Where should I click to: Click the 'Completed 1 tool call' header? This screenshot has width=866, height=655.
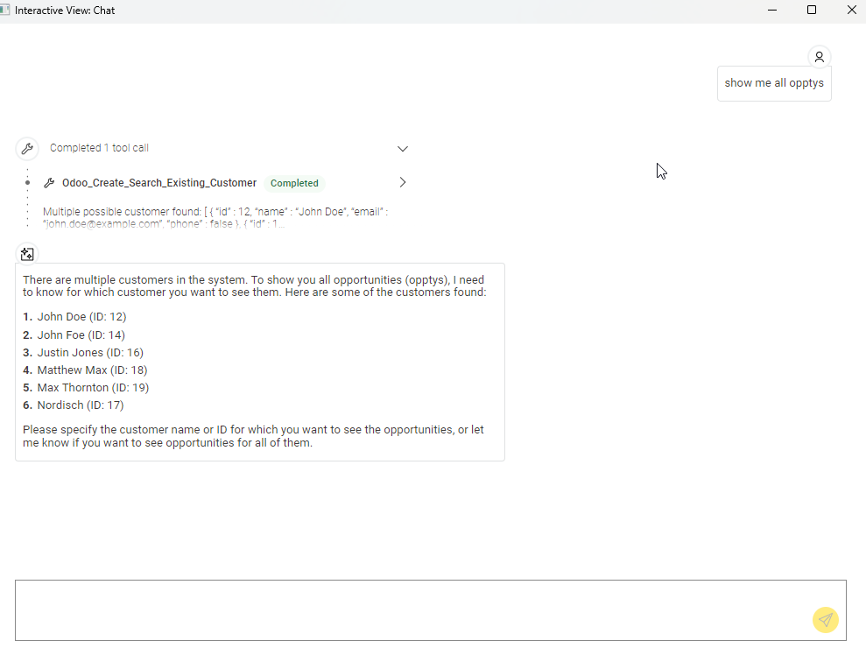(99, 148)
